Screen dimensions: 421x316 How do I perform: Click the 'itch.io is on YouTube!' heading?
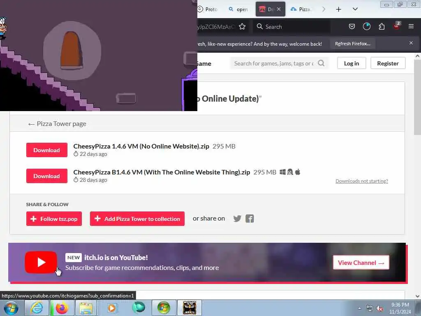(116, 258)
